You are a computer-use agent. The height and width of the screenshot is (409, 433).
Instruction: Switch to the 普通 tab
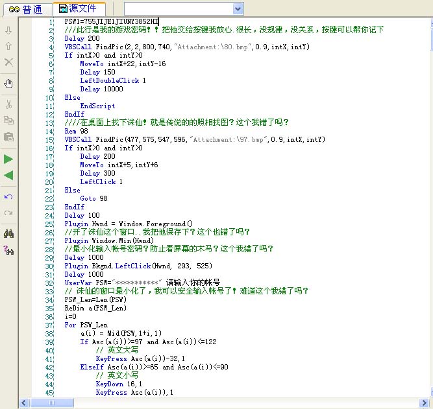[26, 9]
